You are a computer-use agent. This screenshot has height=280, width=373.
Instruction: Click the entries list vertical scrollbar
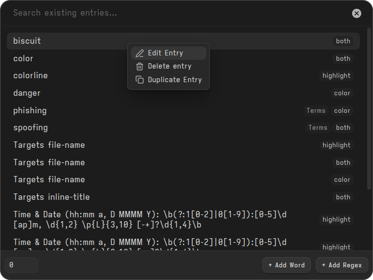tap(369, 108)
